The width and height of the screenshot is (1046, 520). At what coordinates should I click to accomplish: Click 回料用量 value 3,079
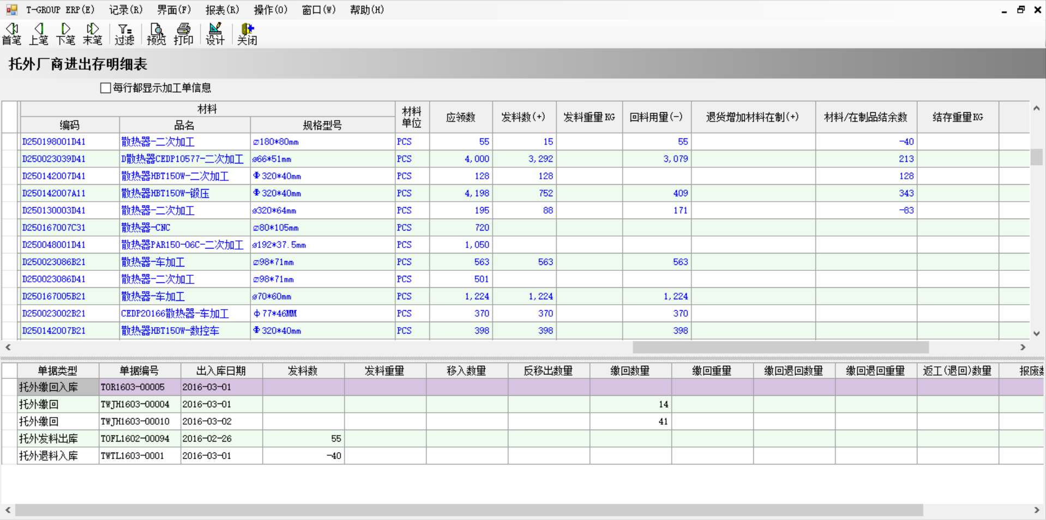tap(675, 159)
